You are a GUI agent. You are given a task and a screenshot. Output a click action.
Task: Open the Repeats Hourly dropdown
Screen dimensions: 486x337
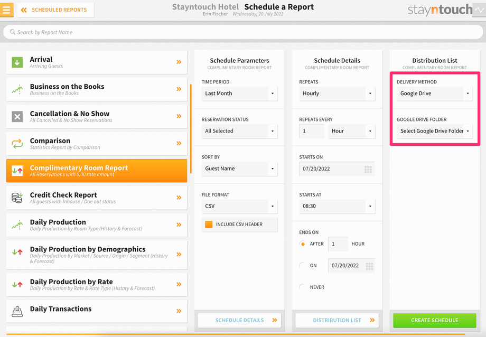[x=337, y=93]
